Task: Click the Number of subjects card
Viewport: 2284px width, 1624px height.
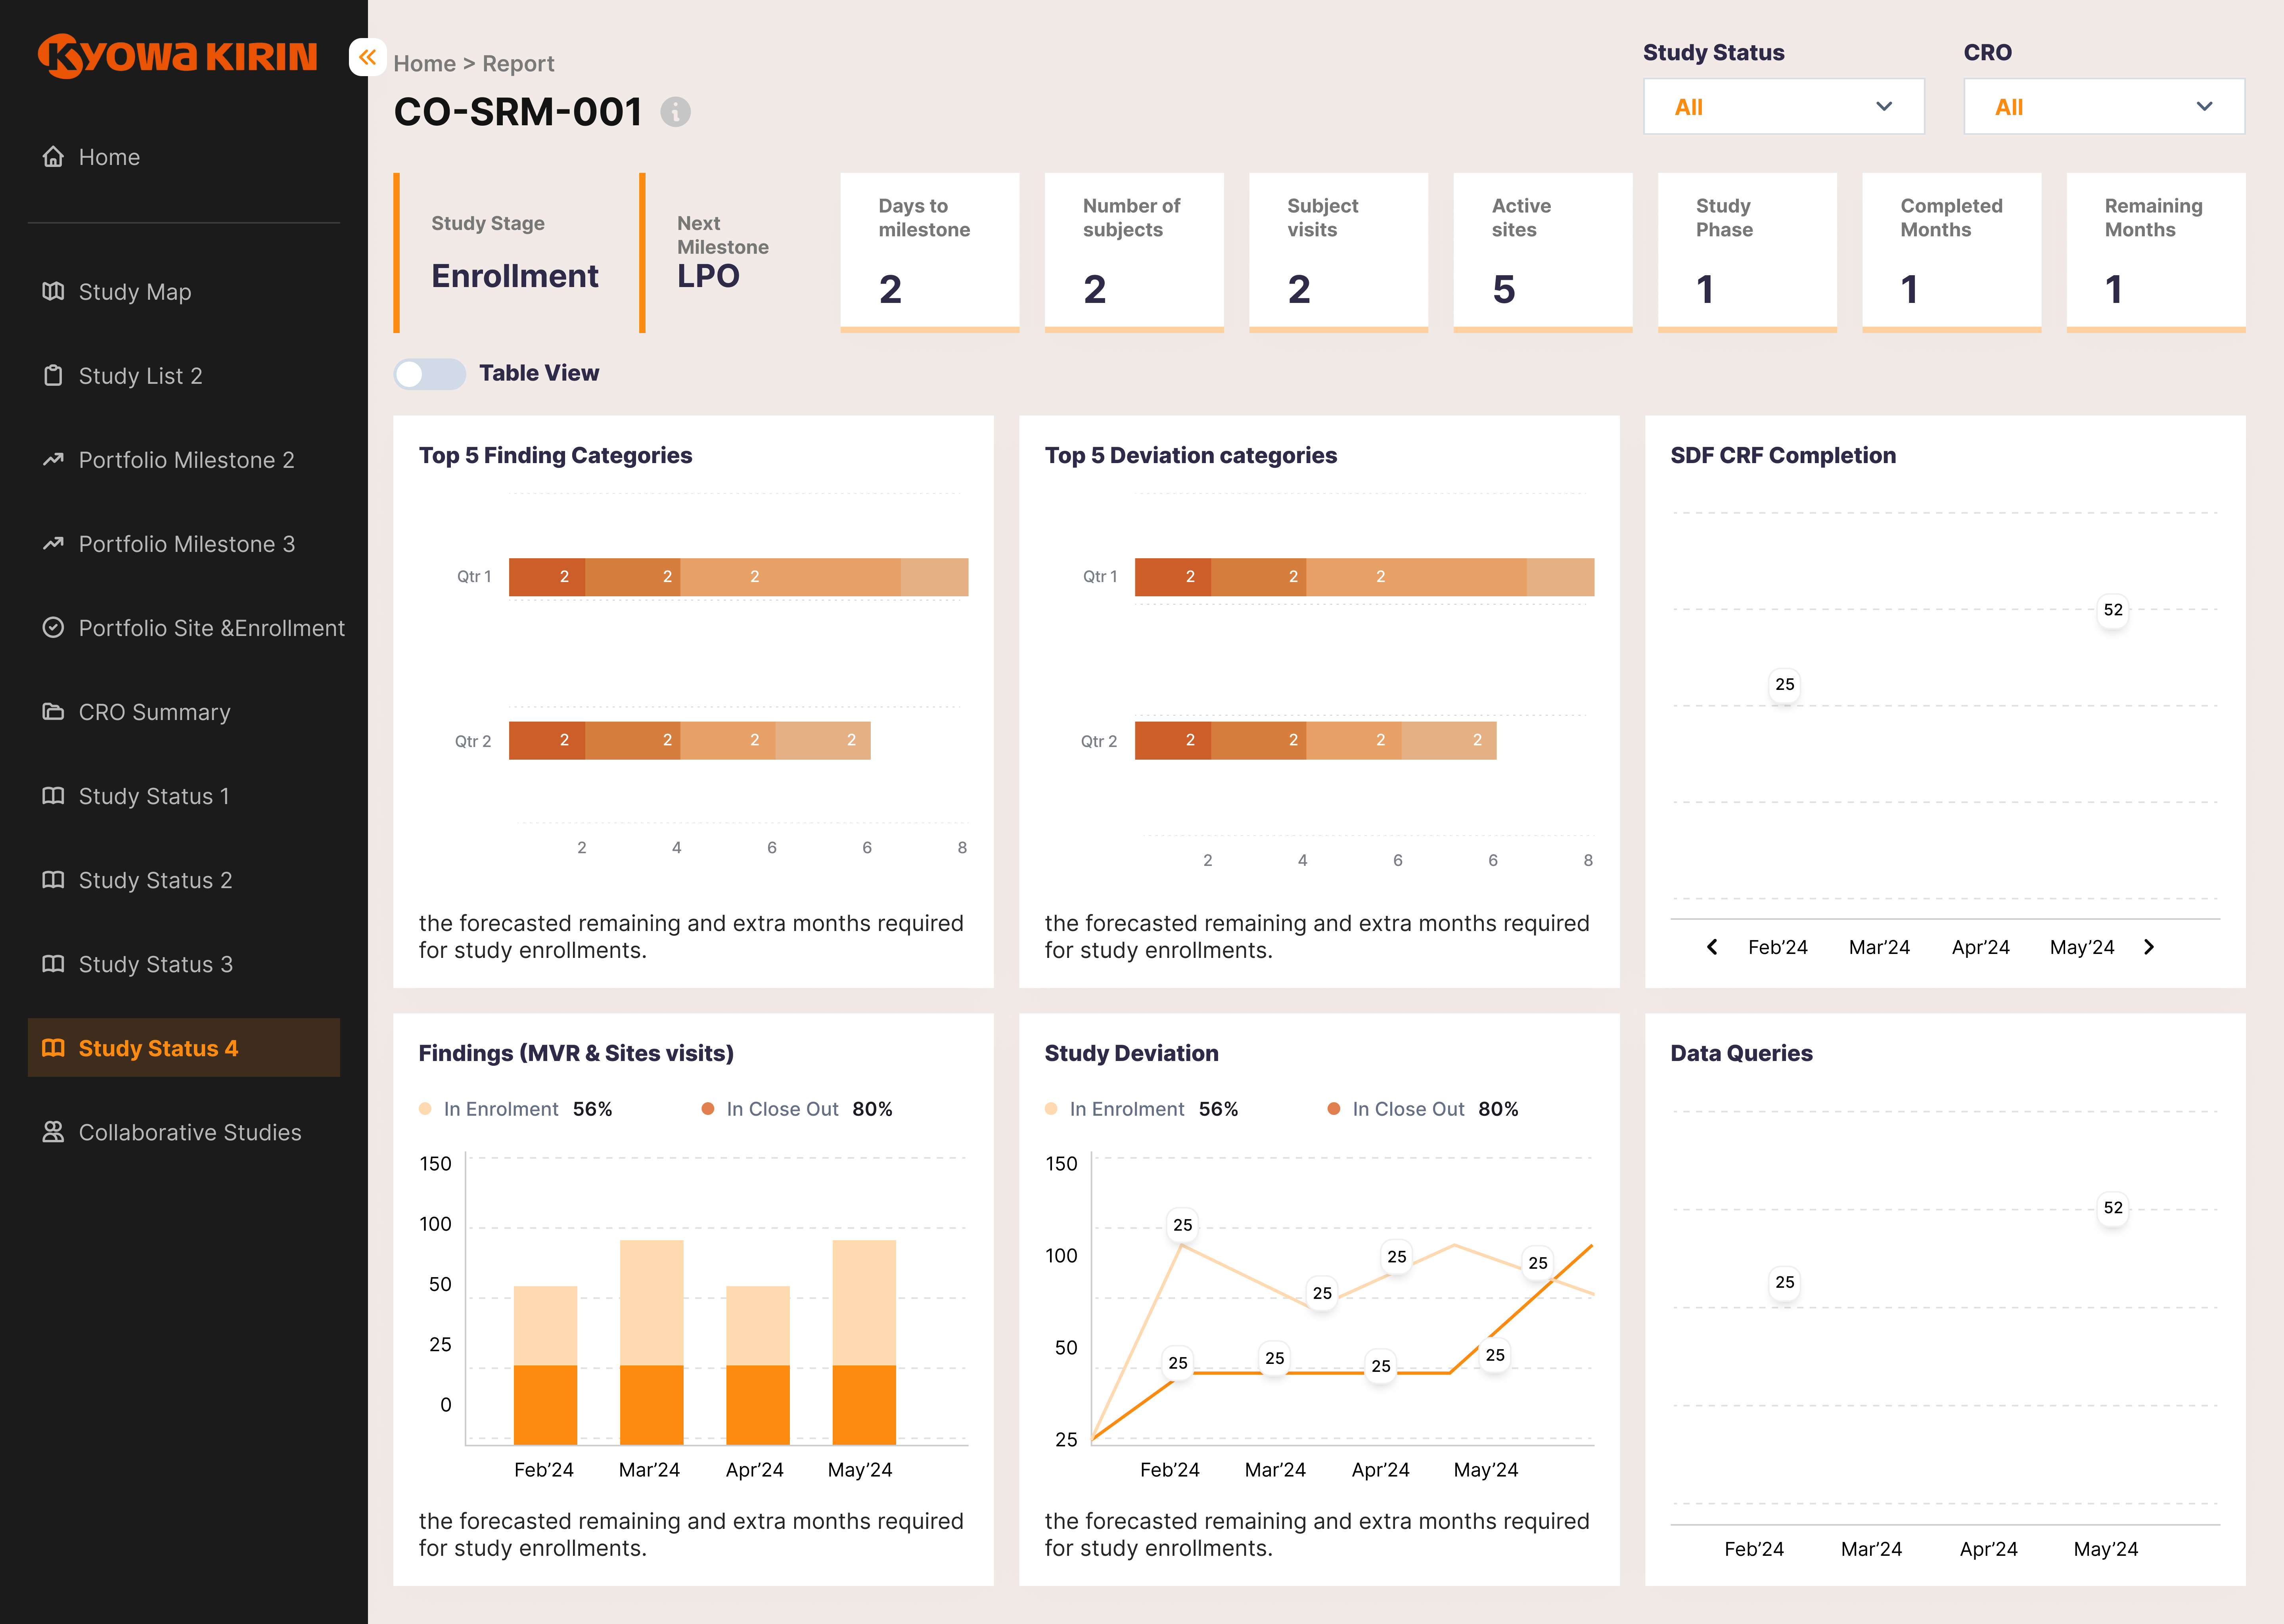Action: pyautogui.click(x=1134, y=252)
